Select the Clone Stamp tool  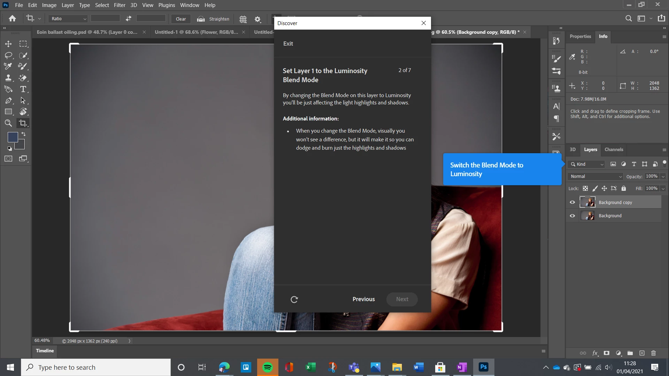8,78
